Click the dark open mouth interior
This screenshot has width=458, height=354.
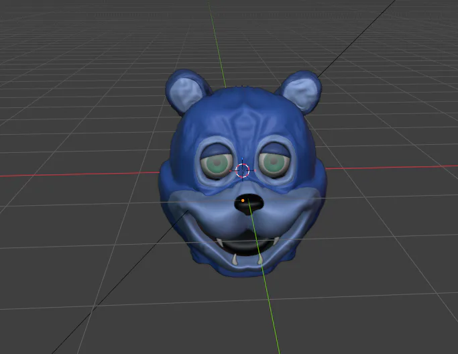[247, 245]
